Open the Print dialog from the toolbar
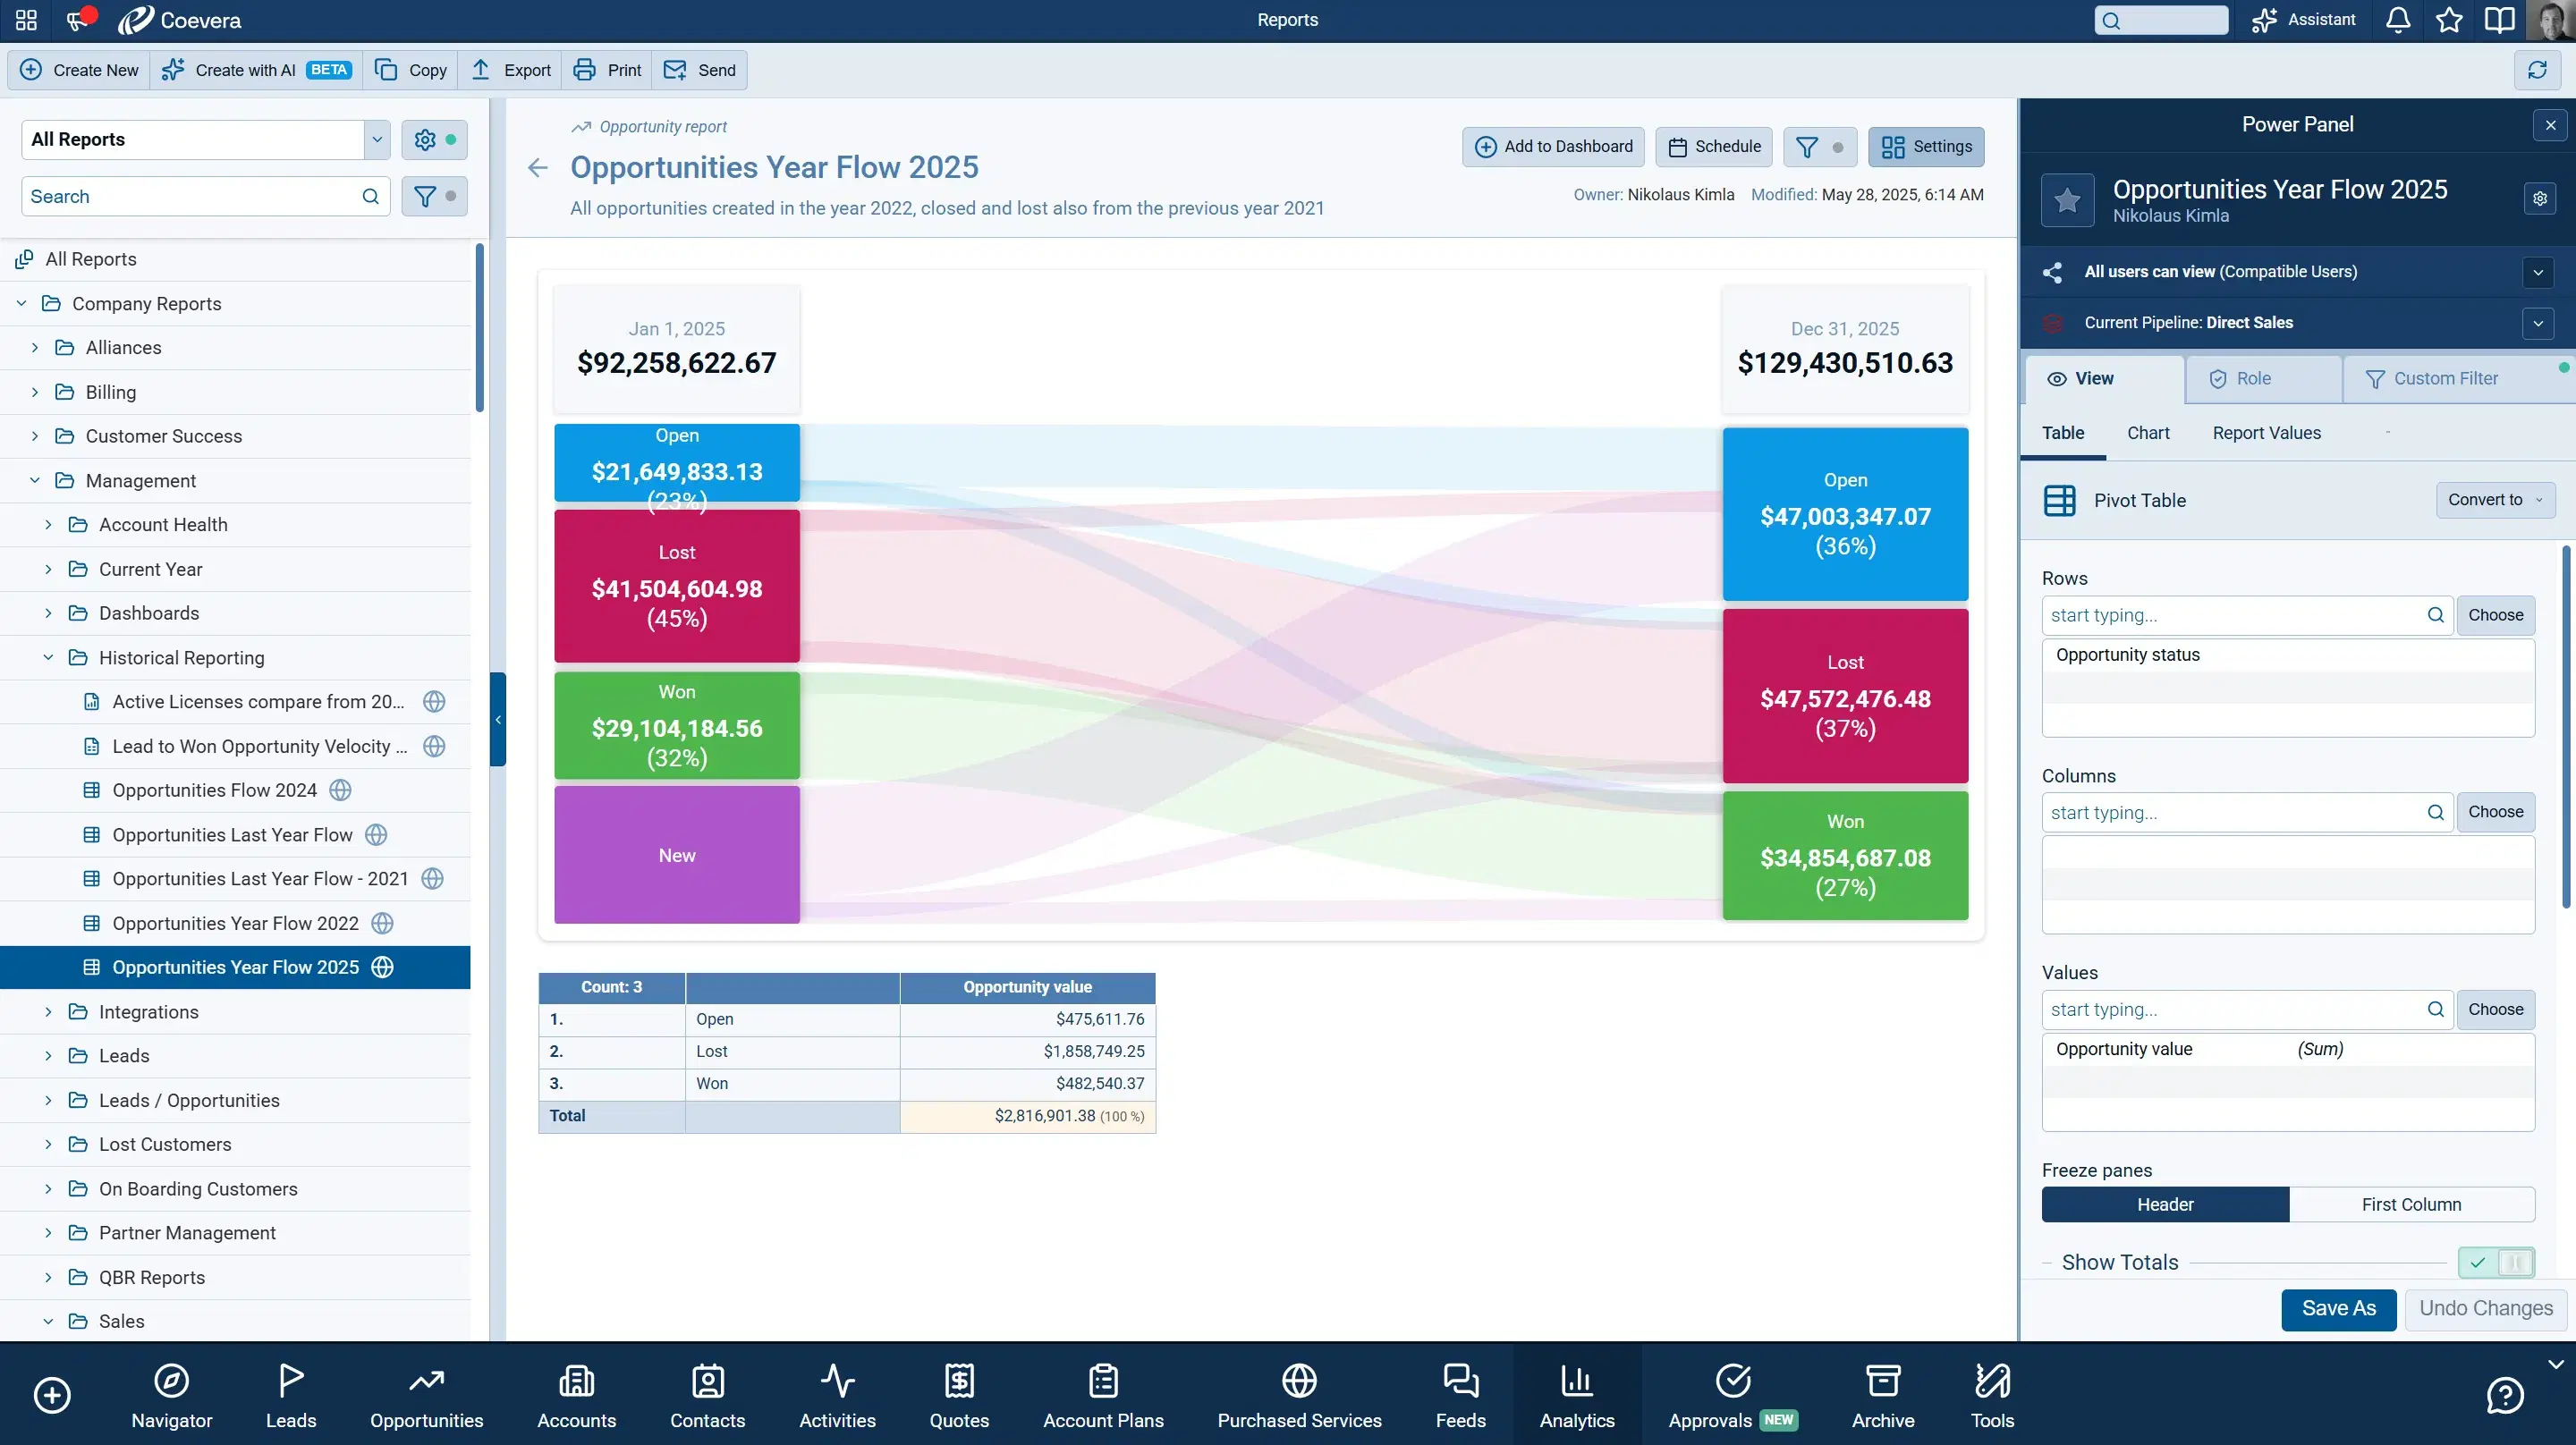This screenshot has width=2576, height=1445. click(x=606, y=70)
